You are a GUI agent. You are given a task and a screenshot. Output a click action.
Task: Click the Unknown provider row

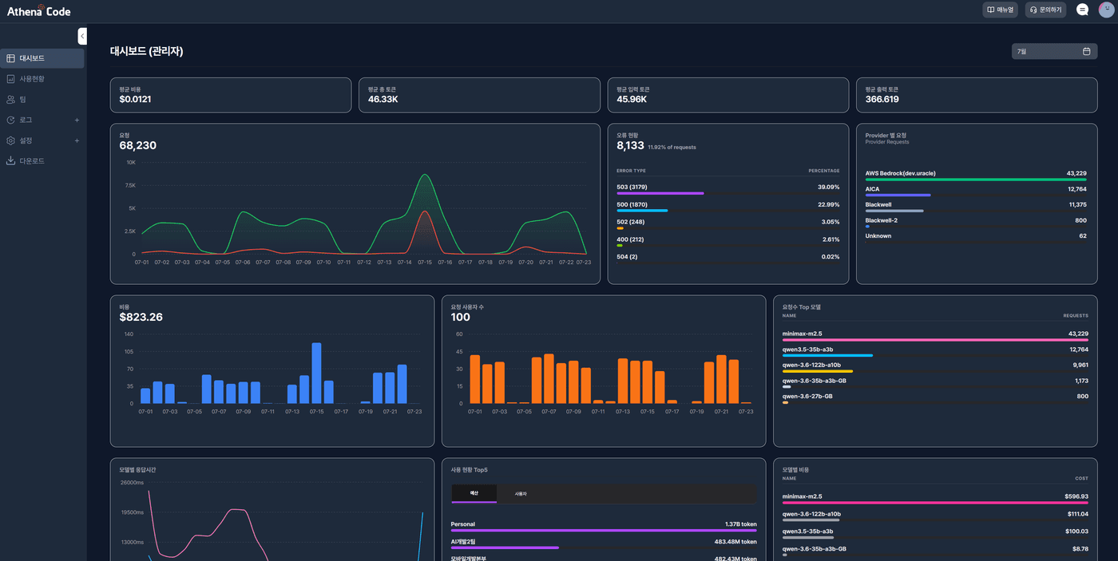coord(976,237)
